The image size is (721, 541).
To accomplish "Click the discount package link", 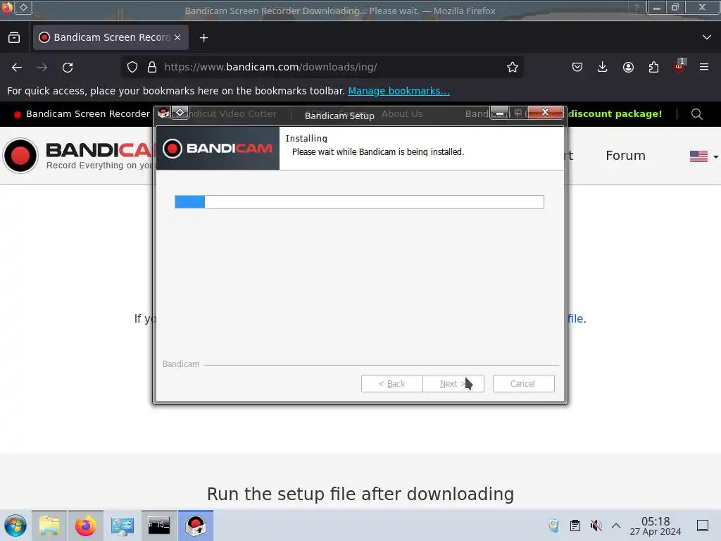I will coord(615,113).
